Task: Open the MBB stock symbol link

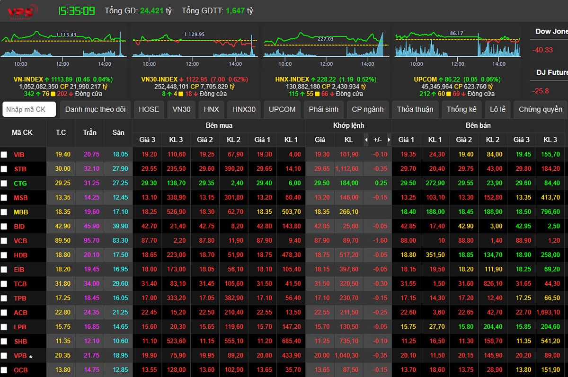Action: click(x=21, y=212)
